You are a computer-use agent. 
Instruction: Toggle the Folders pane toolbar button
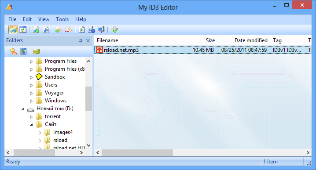pyautogui.click(x=13, y=30)
